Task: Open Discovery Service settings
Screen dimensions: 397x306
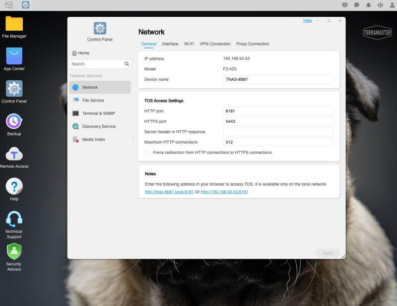Action: (100, 126)
